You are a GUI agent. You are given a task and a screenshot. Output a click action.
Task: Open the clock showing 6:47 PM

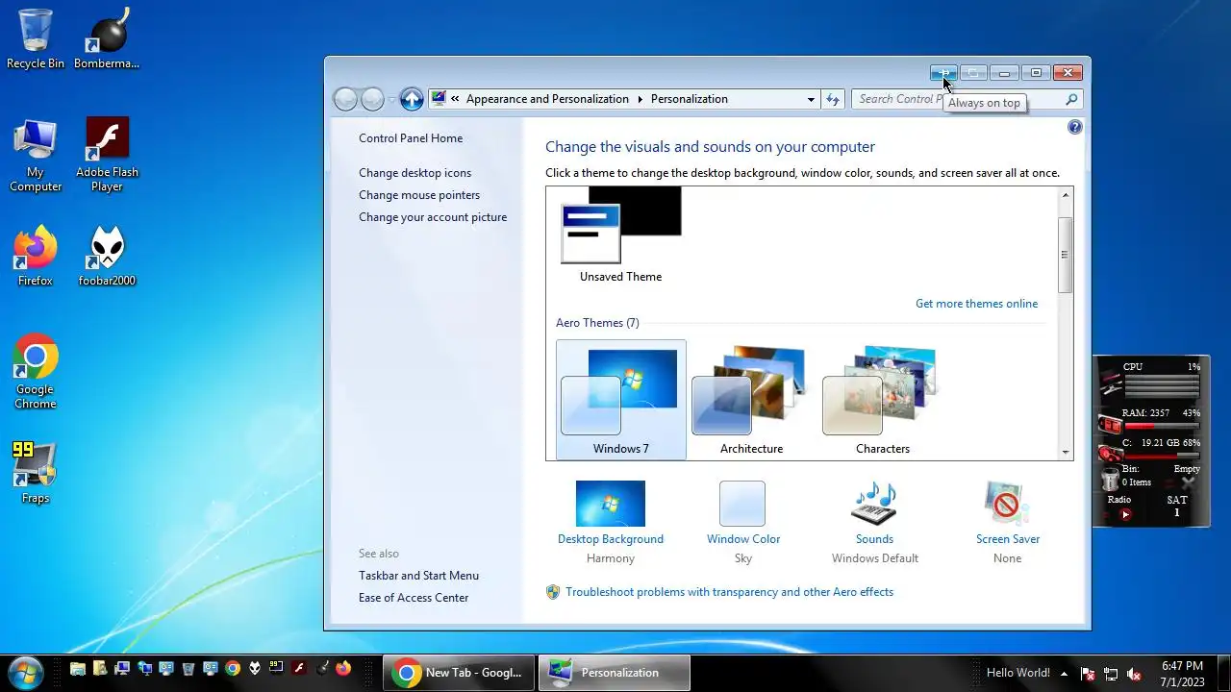tap(1182, 673)
